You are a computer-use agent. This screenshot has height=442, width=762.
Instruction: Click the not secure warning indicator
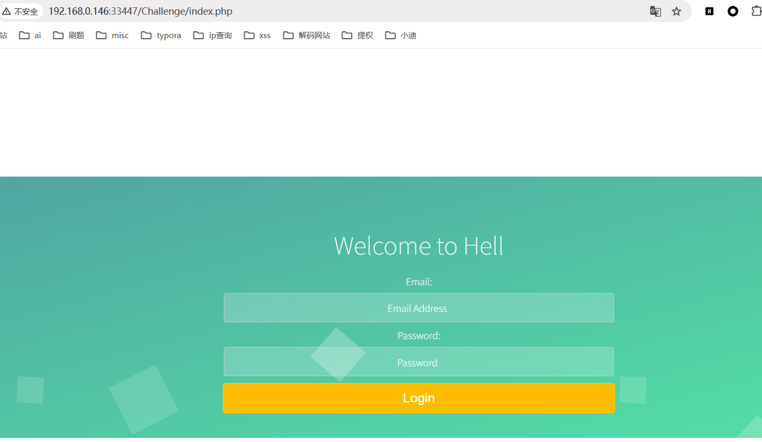(20, 11)
